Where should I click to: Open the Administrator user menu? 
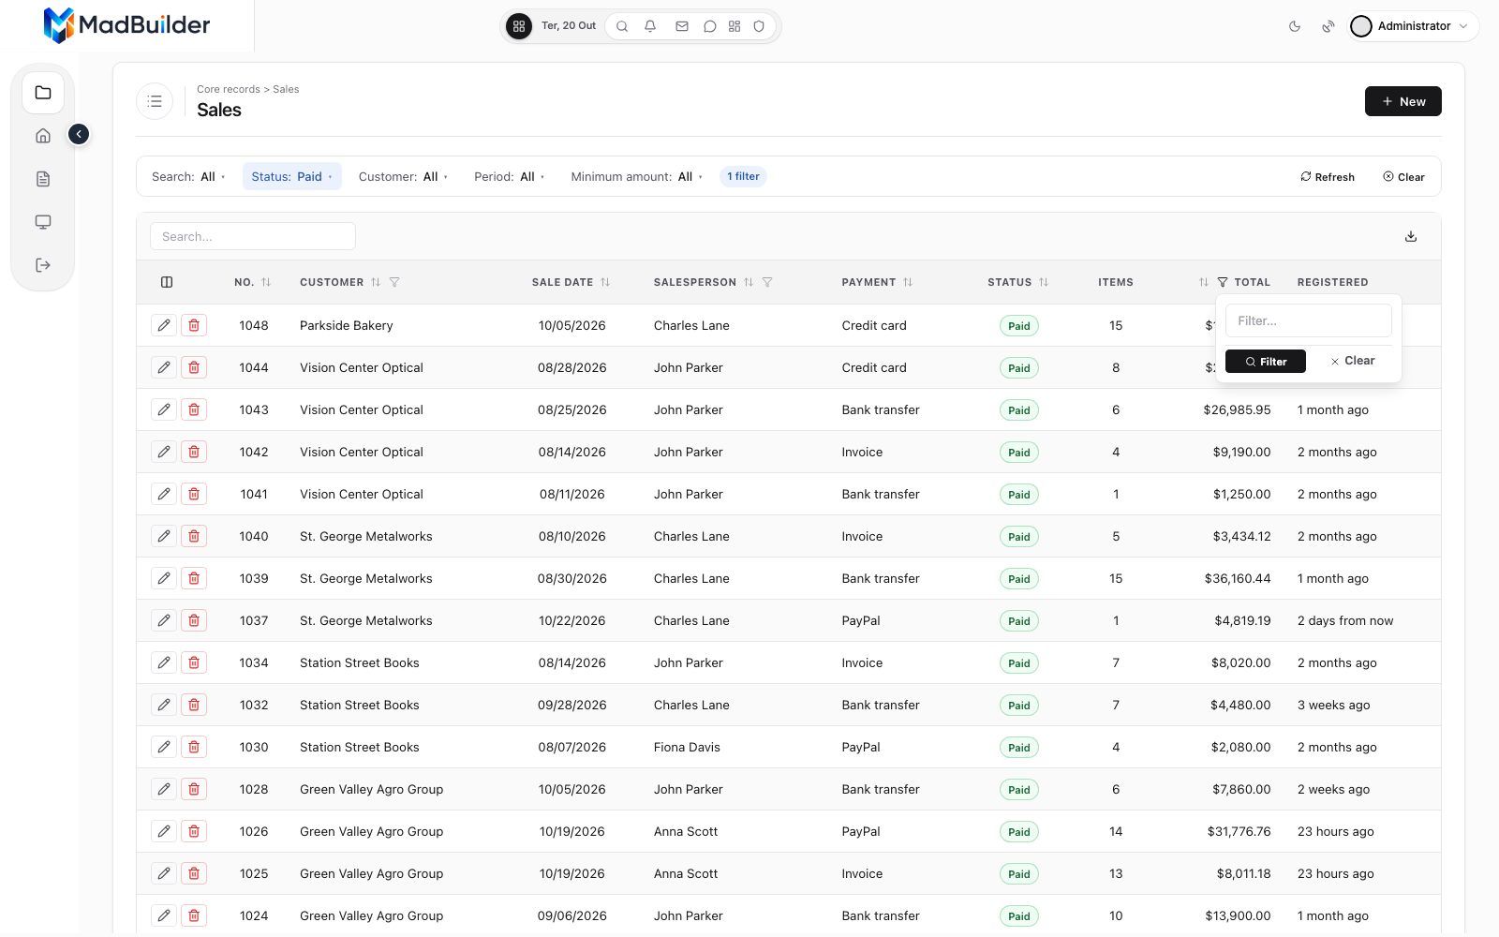click(x=1413, y=26)
